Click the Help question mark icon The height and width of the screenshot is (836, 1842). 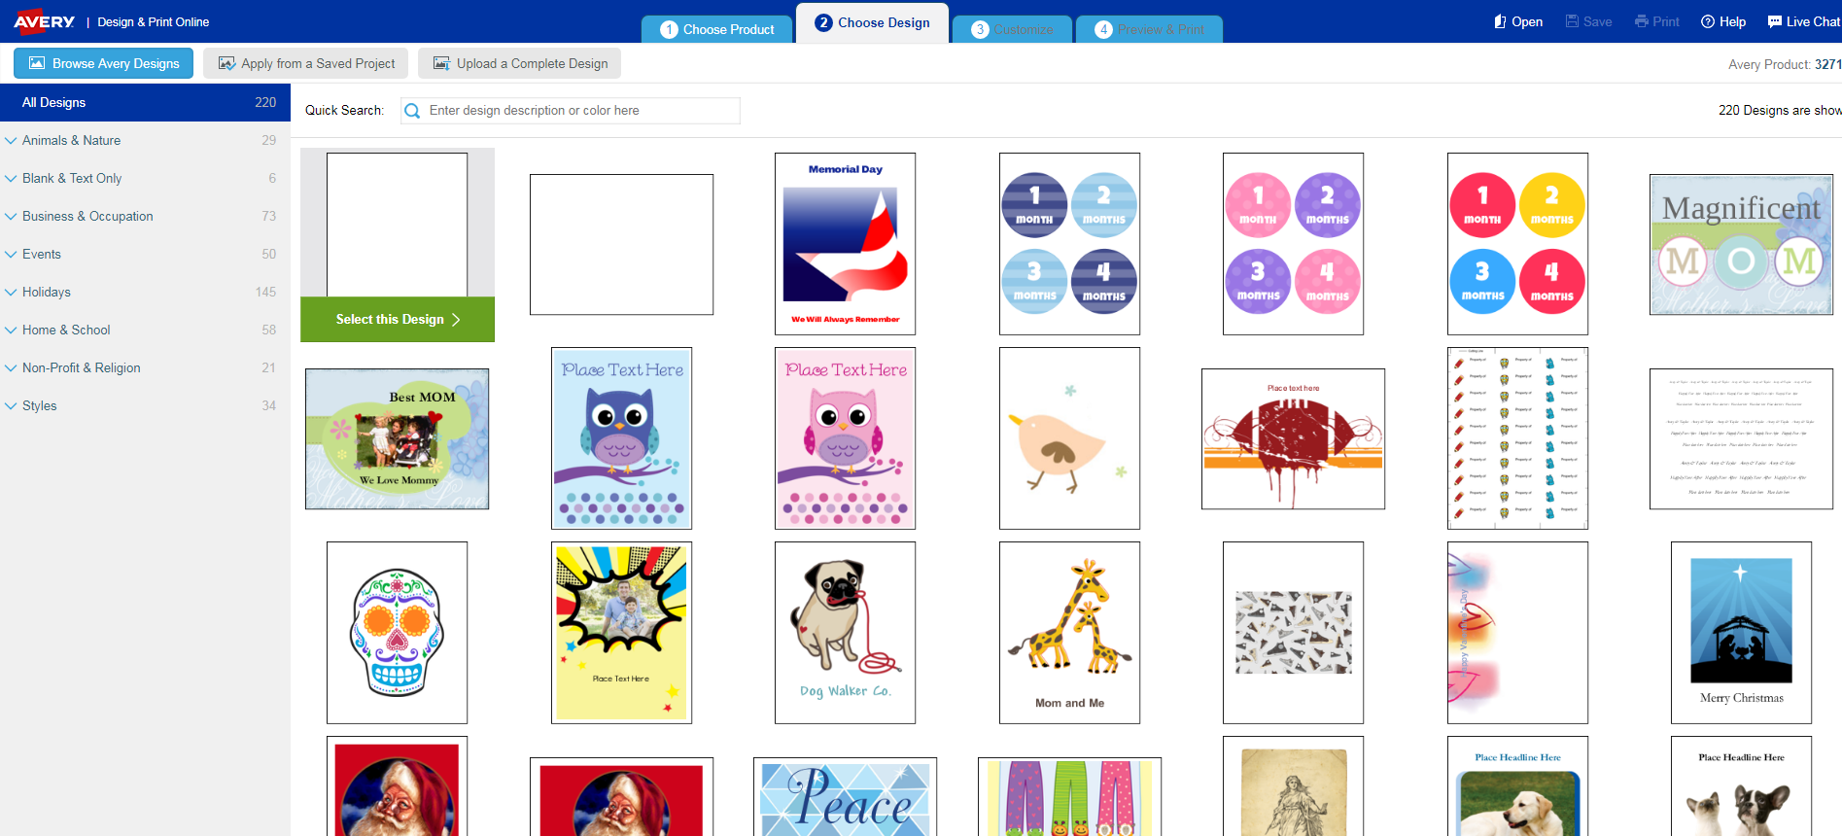[x=1707, y=21]
